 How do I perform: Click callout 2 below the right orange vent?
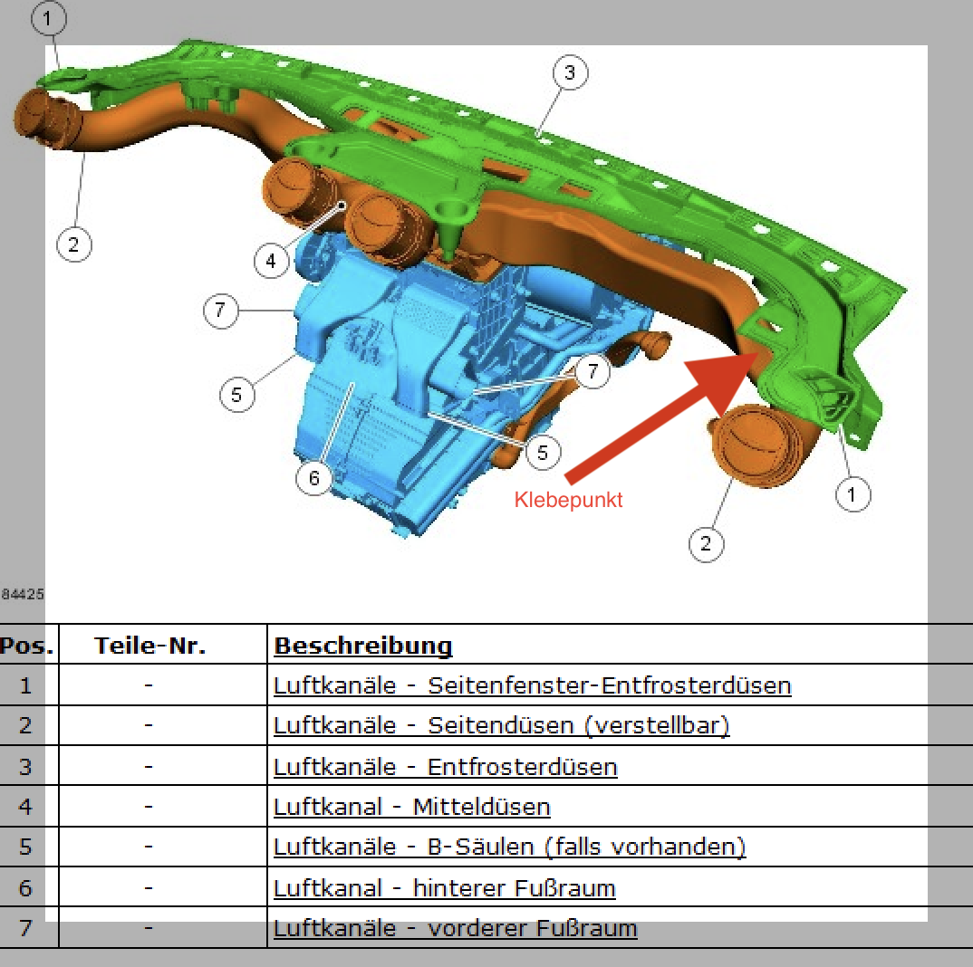point(707,543)
